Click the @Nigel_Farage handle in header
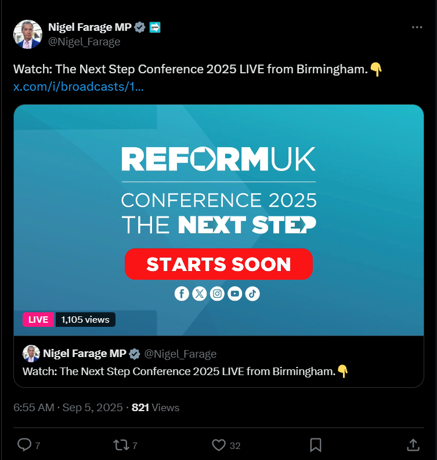This screenshot has height=460, width=437. [x=84, y=42]
